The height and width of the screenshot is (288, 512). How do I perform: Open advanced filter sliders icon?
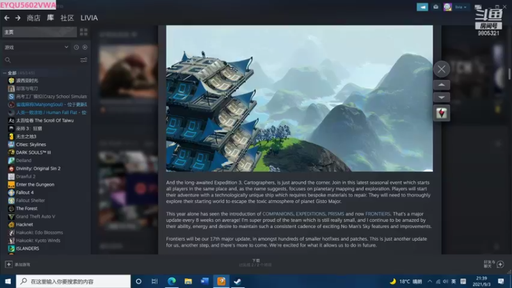point(84,60)
